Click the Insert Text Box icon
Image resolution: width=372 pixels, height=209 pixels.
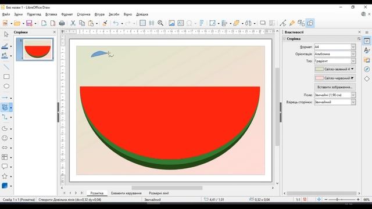pos(181,23)
